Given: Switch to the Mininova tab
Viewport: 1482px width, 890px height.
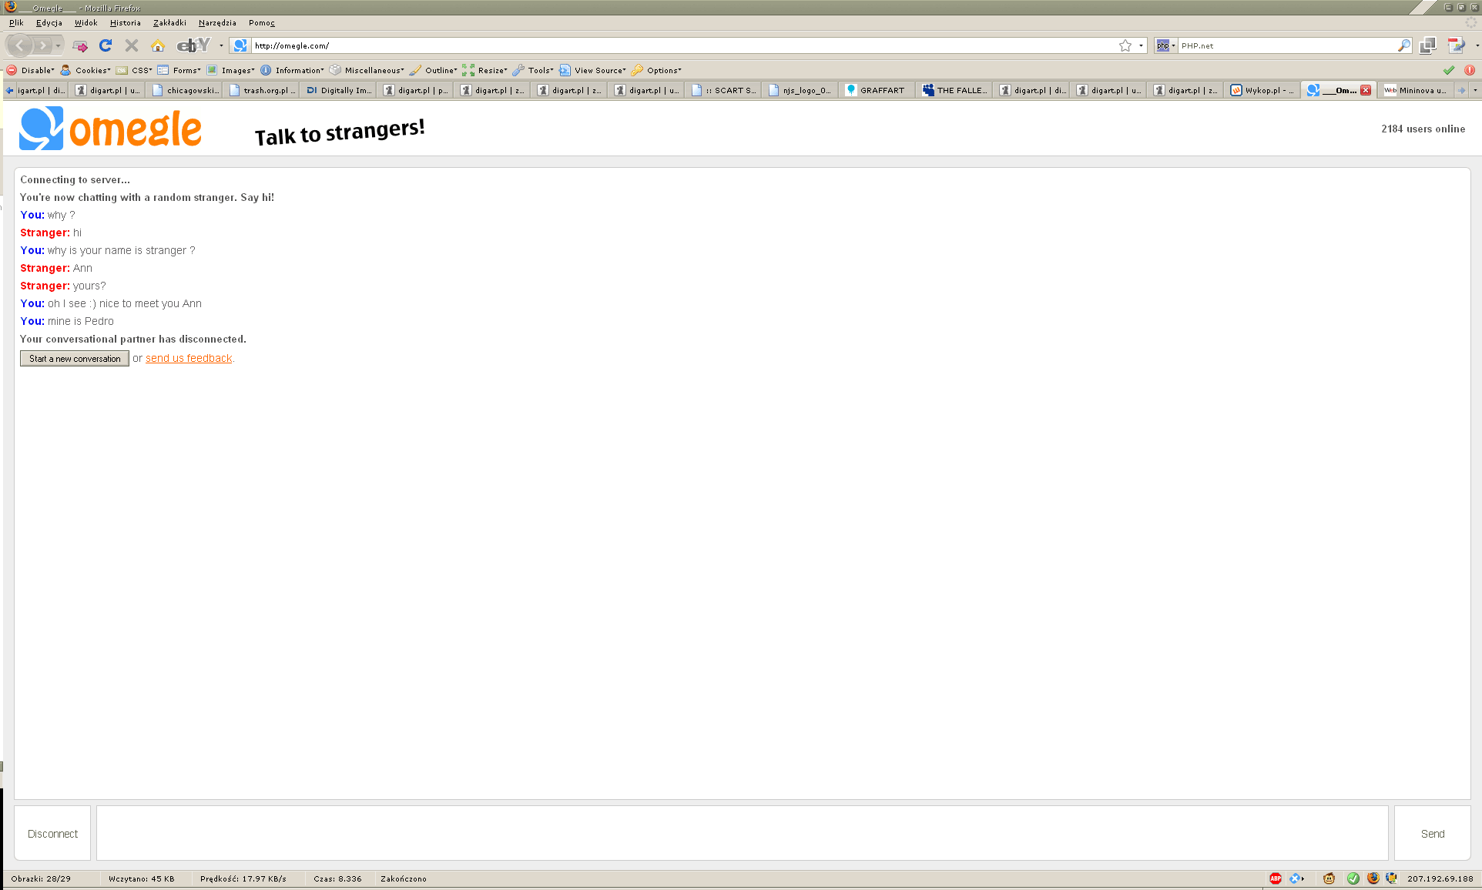Looking at the screenshot, I should (1417, 90).
